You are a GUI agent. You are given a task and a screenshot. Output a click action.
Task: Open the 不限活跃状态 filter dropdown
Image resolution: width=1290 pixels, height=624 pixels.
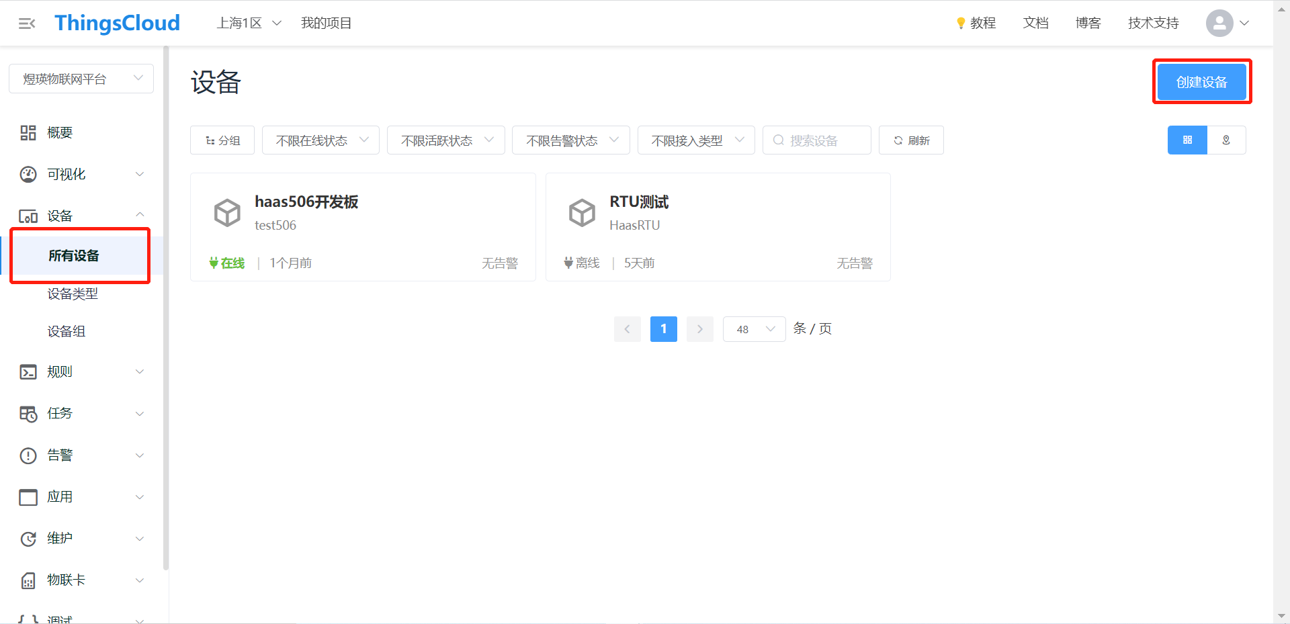(x=446, y=140)
